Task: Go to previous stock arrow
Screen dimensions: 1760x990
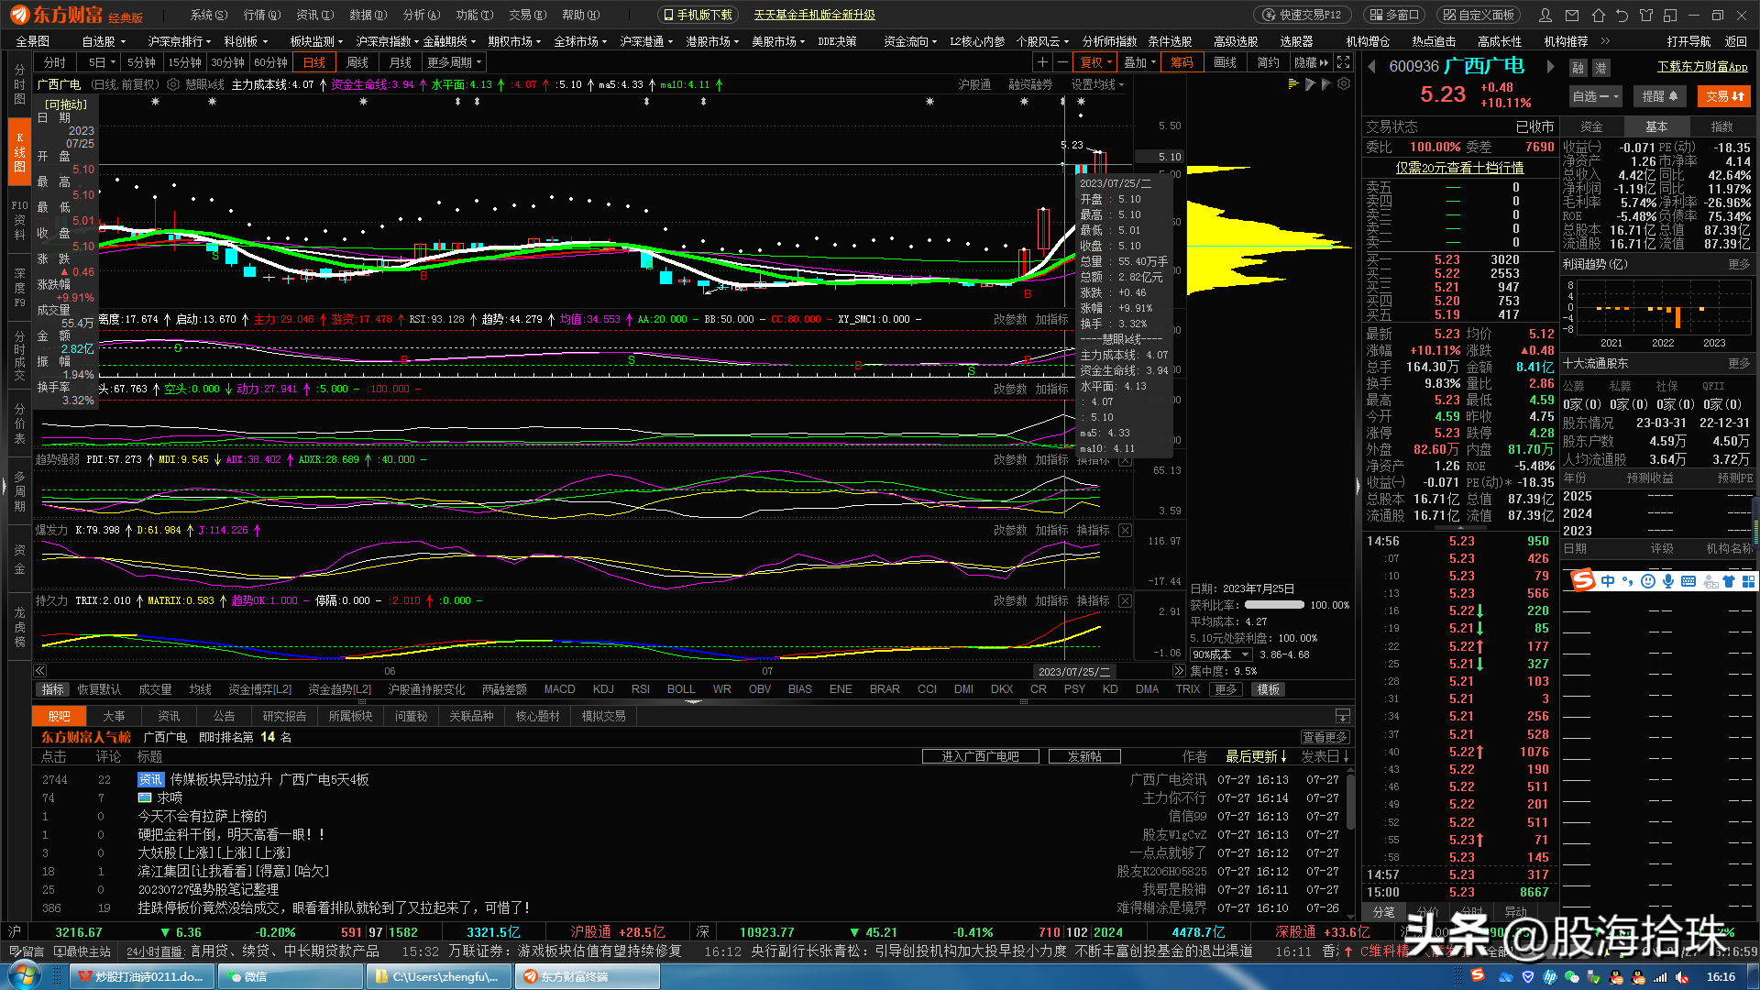Action: [x=1372, y=67]
